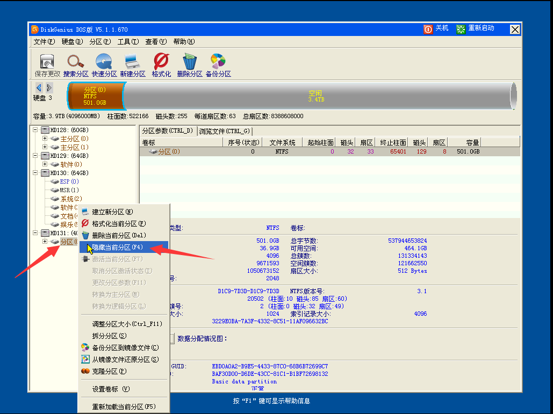Choose 隐藏当前分区(F4) from context menu
Screen dimensions: 553x414
click(x=124, y=248)
